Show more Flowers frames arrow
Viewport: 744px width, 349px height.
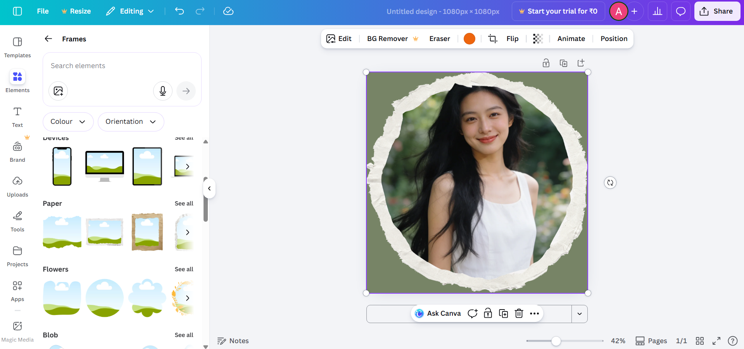click(188, 298)
